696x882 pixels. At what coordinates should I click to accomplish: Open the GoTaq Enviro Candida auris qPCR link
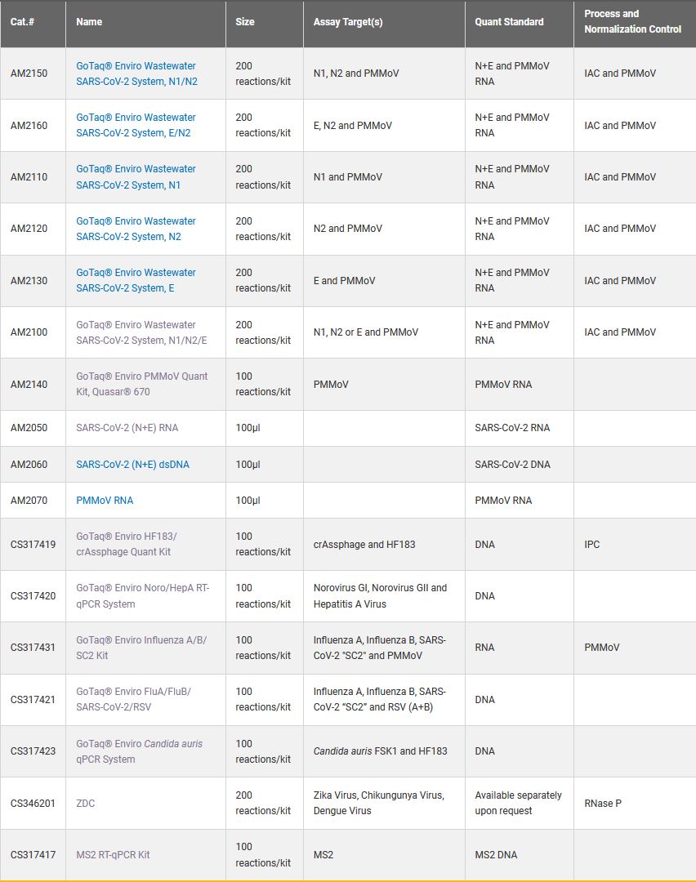coord(139,751)
